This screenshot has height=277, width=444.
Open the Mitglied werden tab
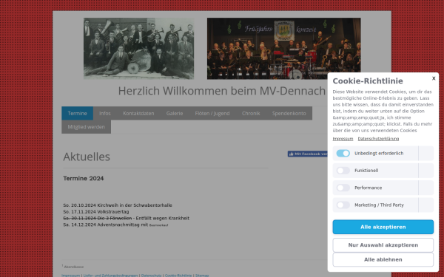(x=86, y=127)
